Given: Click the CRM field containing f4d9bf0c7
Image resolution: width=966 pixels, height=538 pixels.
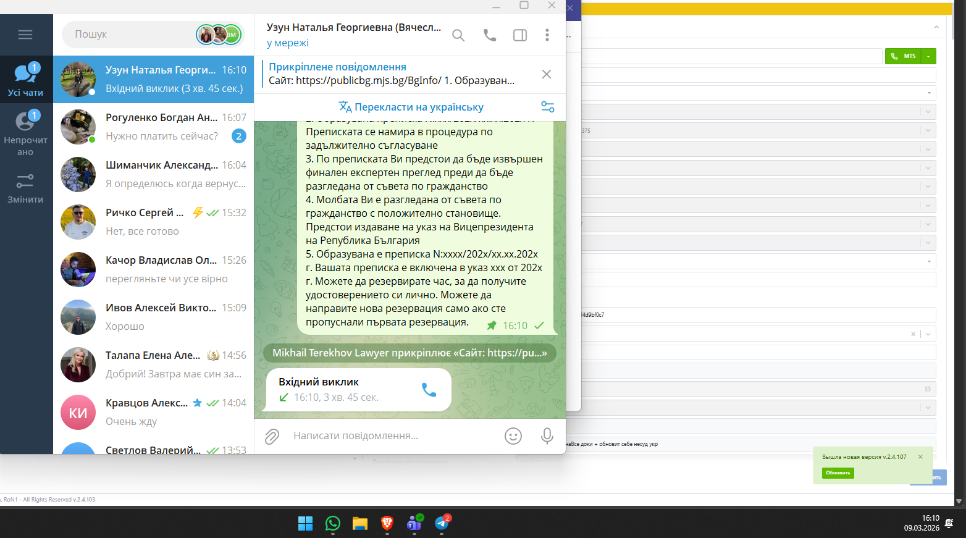Looking at the screenshot, I should coord(758,315).
